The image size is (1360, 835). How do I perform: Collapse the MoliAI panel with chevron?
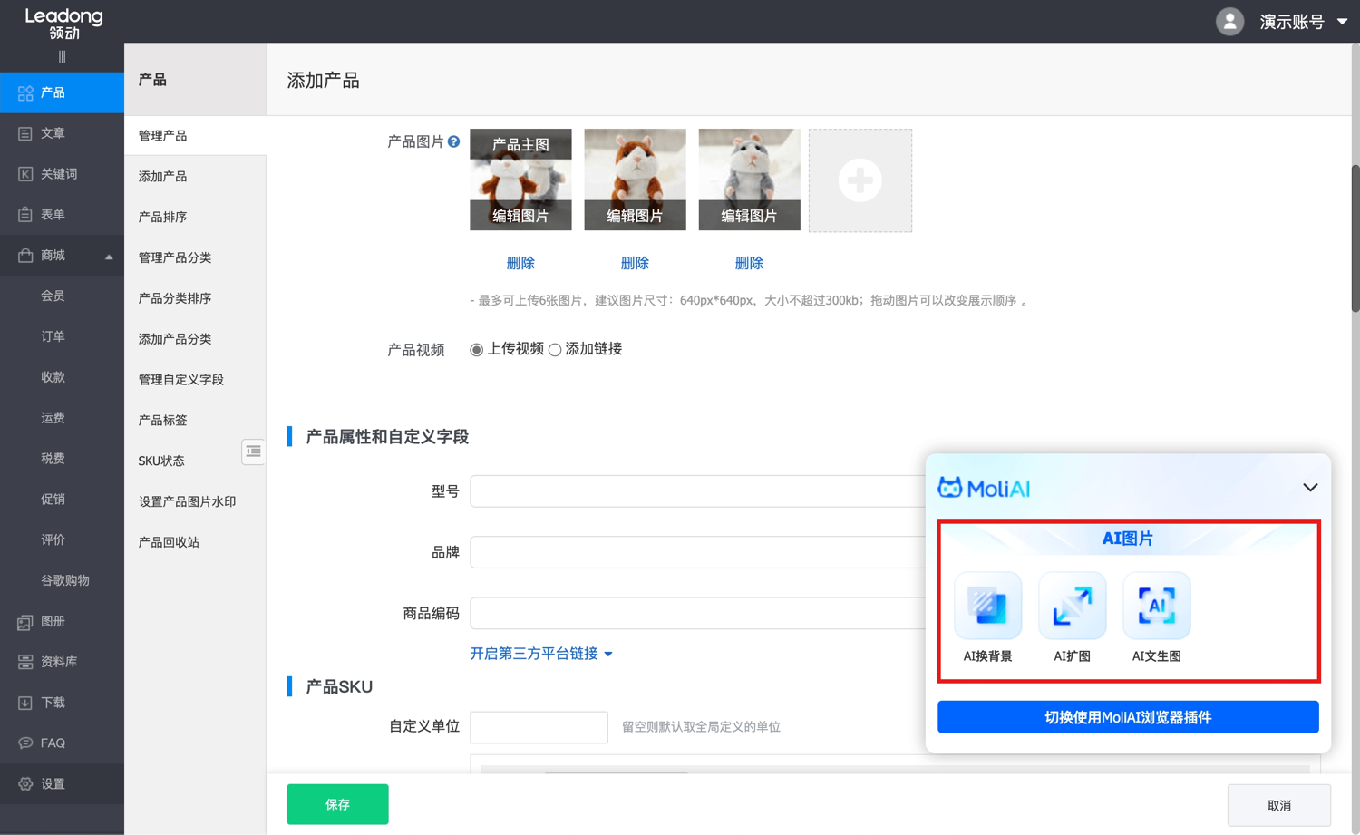click(x=1310, y=488)
